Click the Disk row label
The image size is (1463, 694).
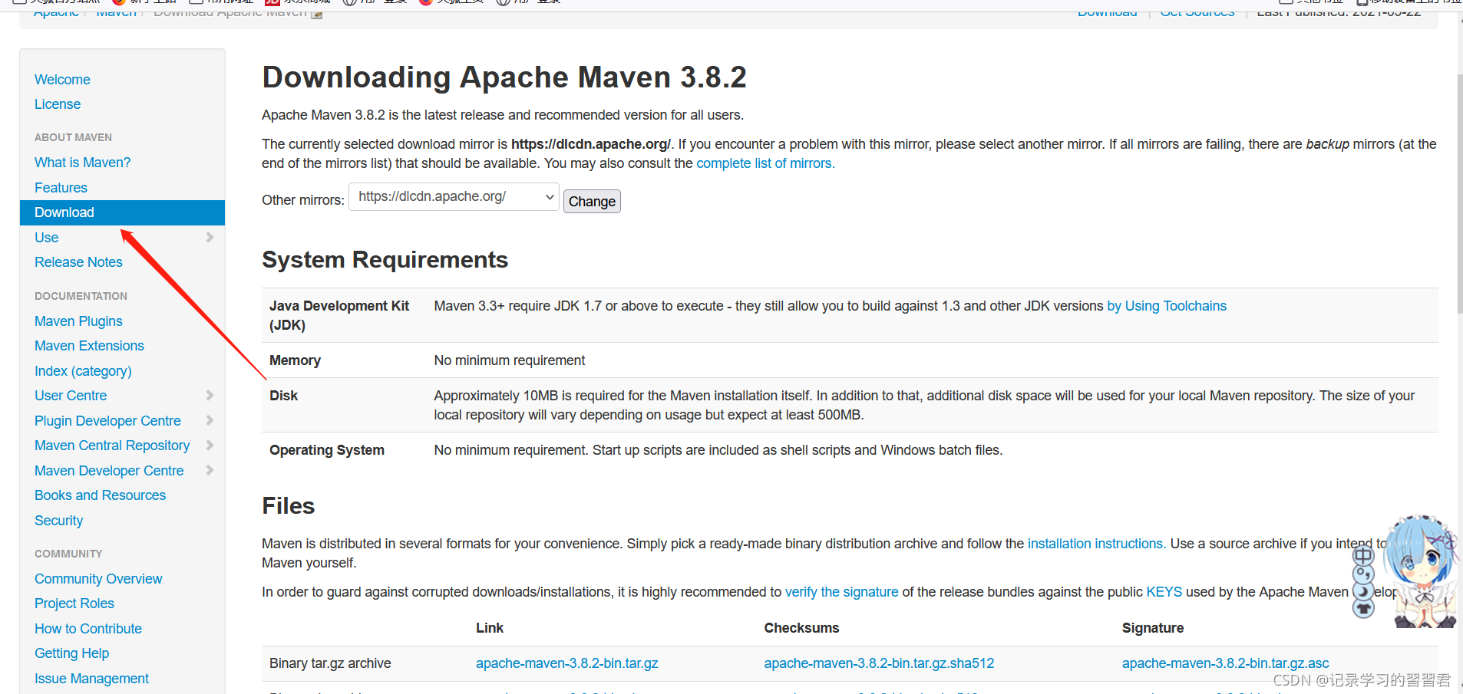(x=283, y=396)
